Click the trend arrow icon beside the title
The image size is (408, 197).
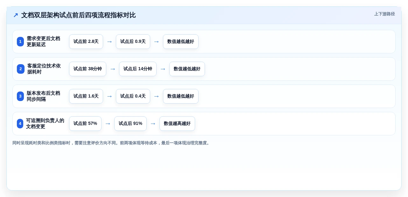(x=16, y=15)
